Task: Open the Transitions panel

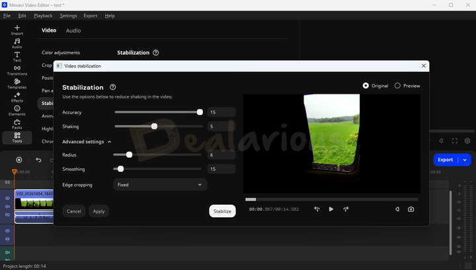Action: pos(17,70)
